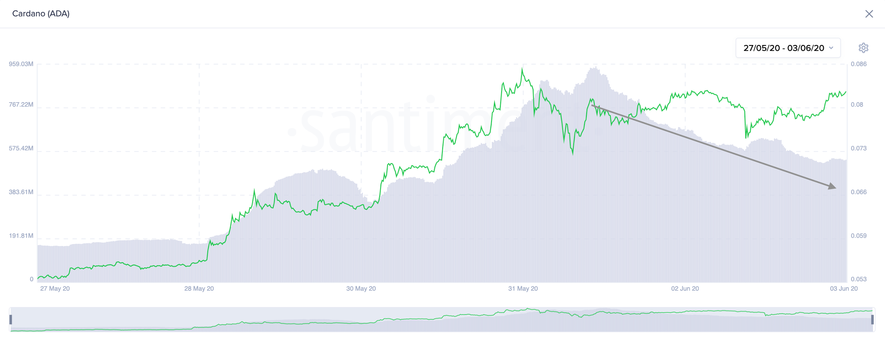Click the 0.066 right axis price label
885x341 pixels.
[859, 192]
